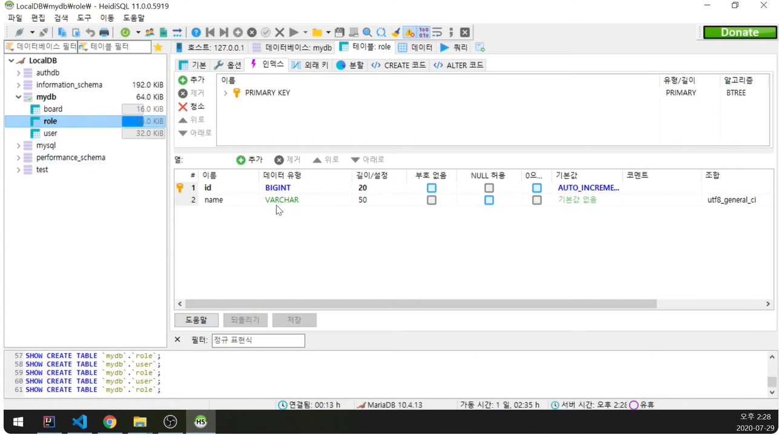
Task: Open Google Chrome from taskbar
Action: tap(110, 422)
